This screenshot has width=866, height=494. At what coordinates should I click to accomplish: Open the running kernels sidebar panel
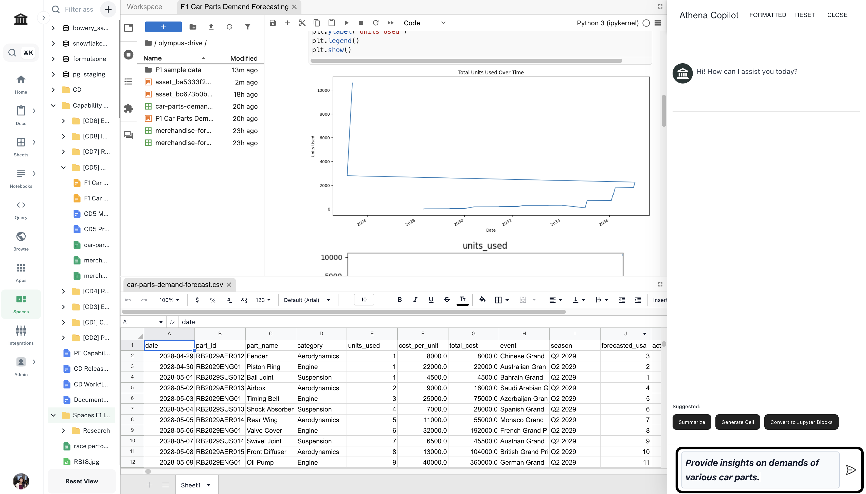pyautogui.click(x=129, y=55)
